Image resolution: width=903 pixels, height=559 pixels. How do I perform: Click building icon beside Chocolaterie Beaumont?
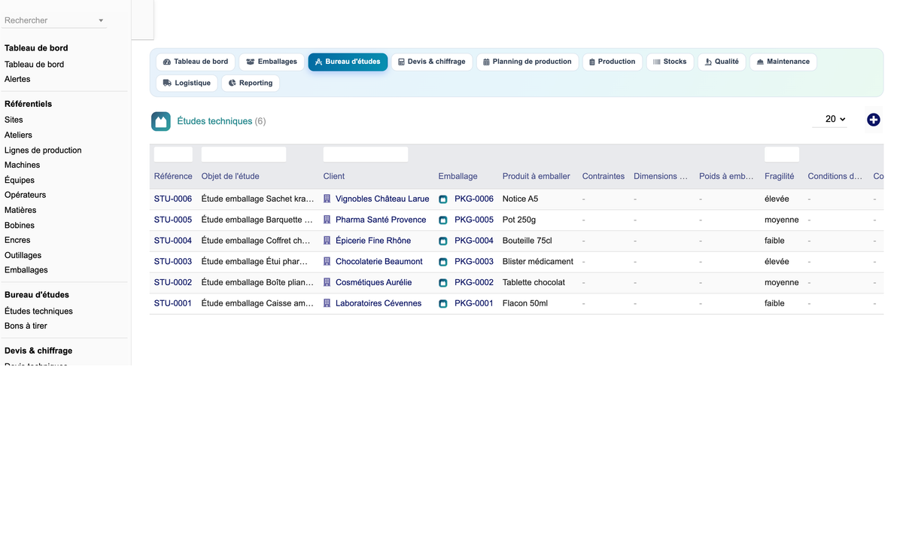point(327,262)
